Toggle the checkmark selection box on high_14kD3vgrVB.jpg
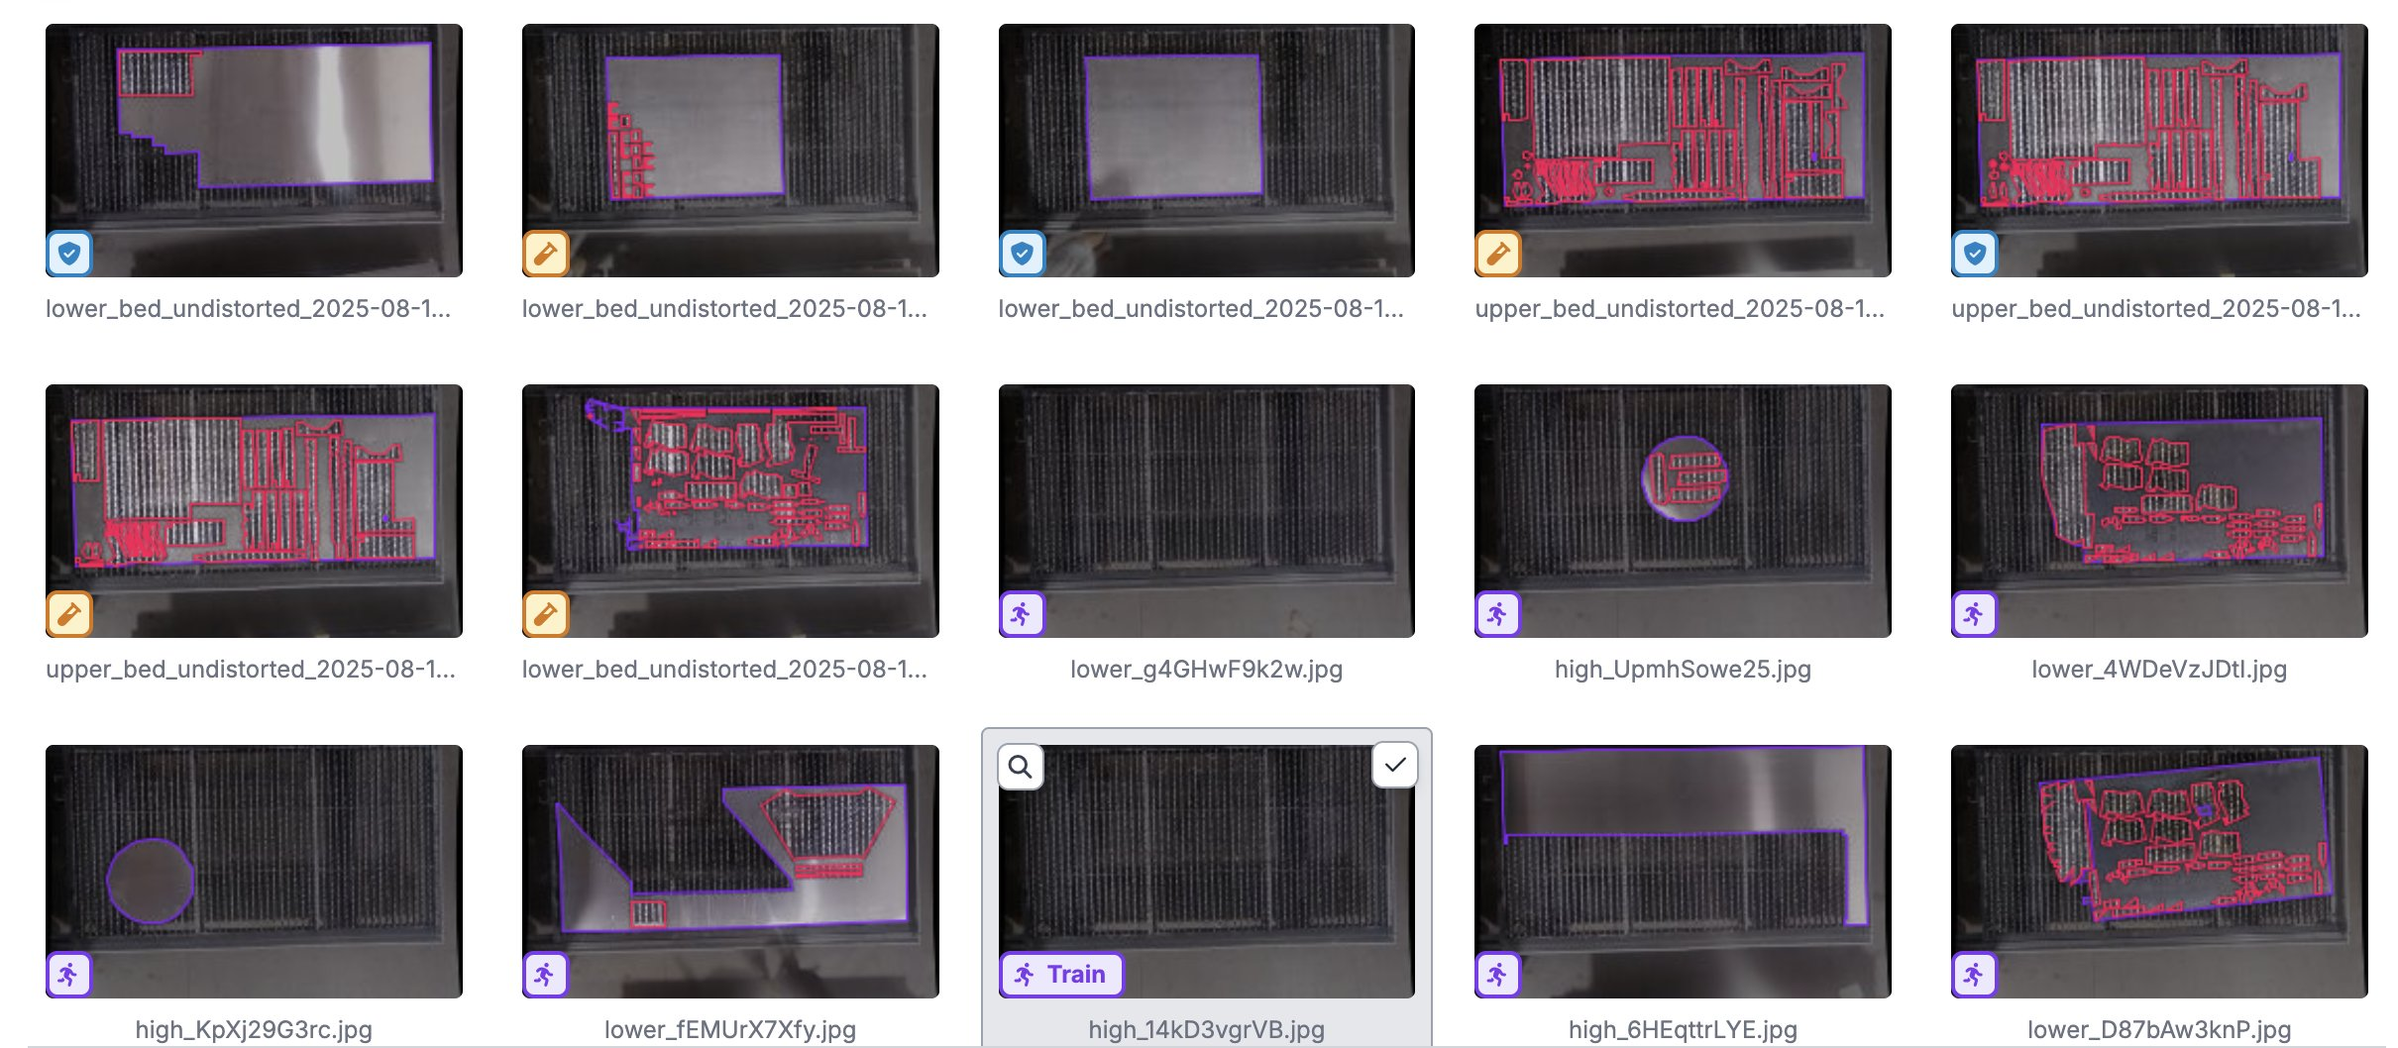This screenshot has height=1048, width=2398. coord(1394,765)
